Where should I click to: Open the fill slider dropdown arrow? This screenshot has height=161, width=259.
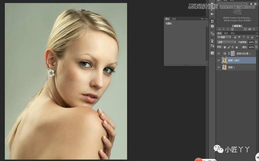[x=256, y=47]
